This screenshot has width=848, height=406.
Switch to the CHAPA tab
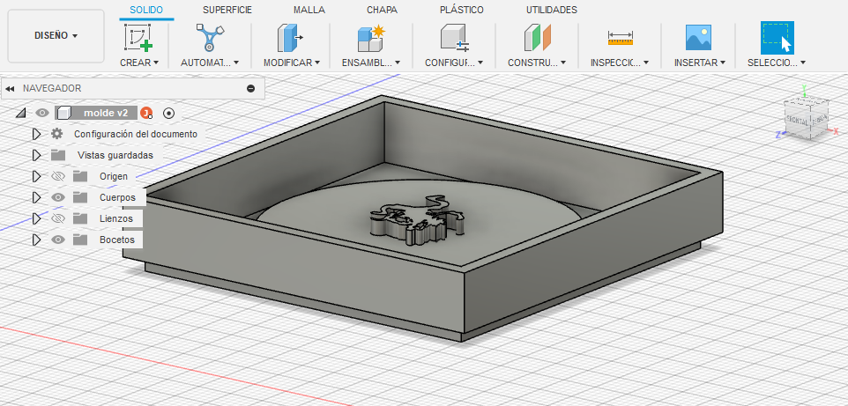pyautogui.click(x=382, y=10)
